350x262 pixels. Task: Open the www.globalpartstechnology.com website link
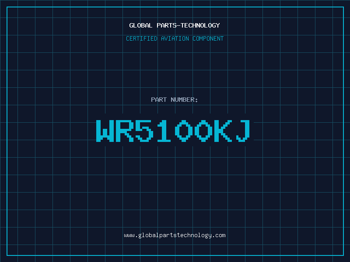pos(175,235)
